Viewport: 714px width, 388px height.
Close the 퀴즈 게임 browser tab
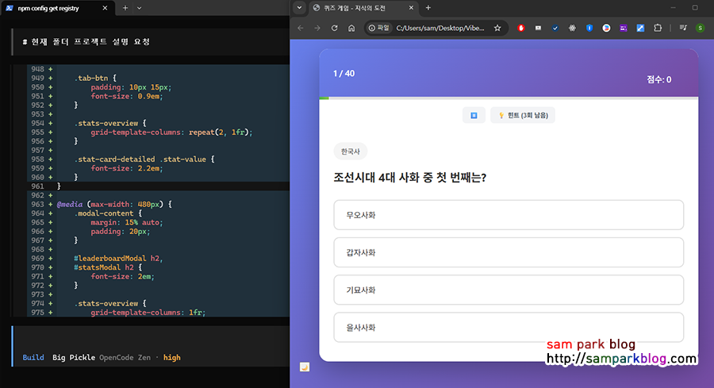(x=411, y=8)
